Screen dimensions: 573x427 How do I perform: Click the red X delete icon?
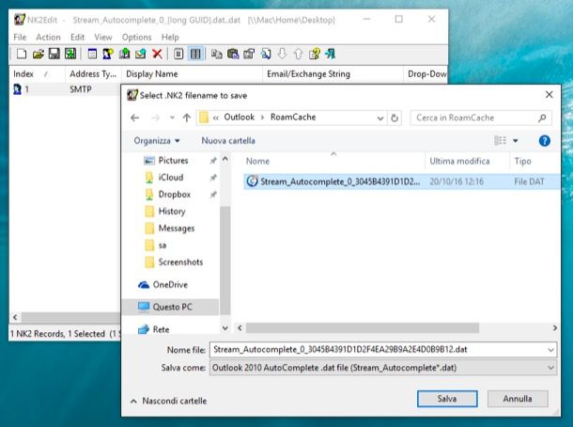[x=157, y=55]
